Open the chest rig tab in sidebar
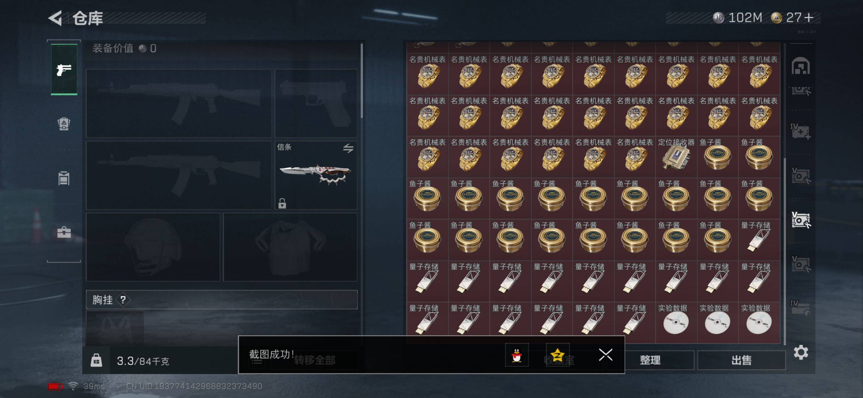The image size is (863, 398). point(64,178)
